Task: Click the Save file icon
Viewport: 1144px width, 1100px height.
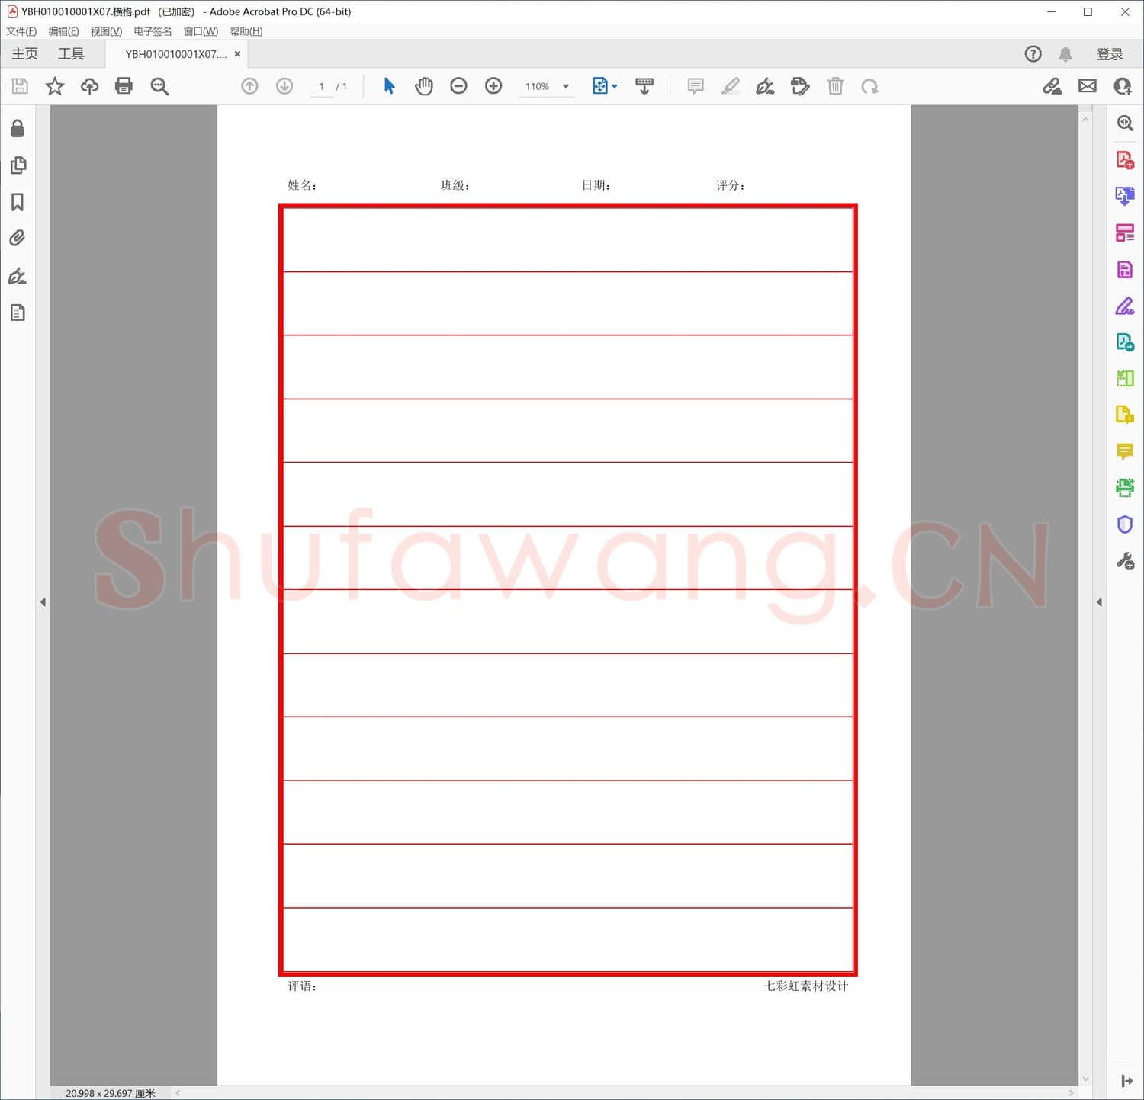Action: pyautogui.click(x=20, y=86)
